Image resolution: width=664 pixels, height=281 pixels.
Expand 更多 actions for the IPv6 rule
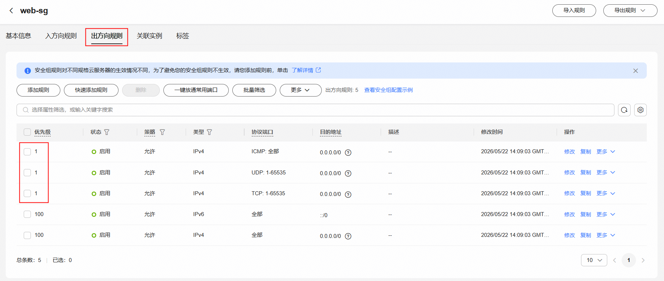click(x=606, y=214)
